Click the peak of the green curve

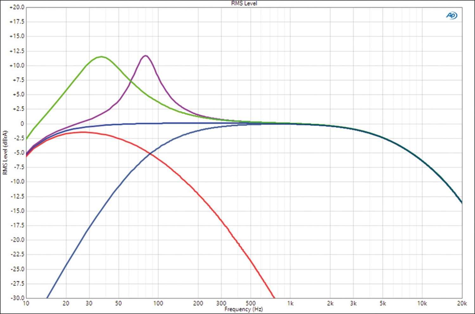pyautogui.click(x=101, y=57)
